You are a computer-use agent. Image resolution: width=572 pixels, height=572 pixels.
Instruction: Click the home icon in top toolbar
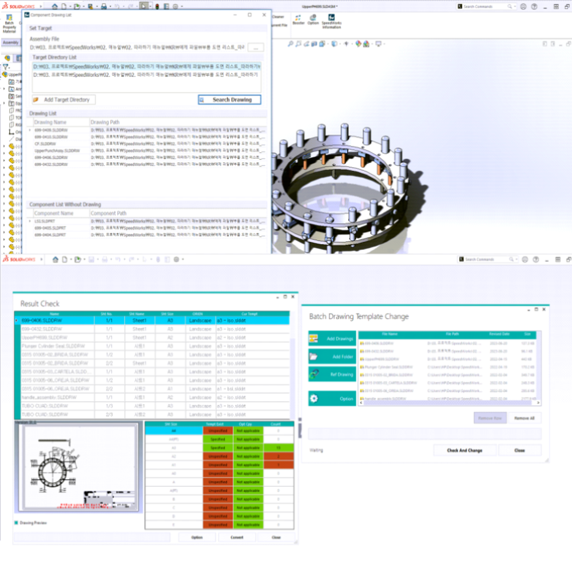tap(55, 6)
